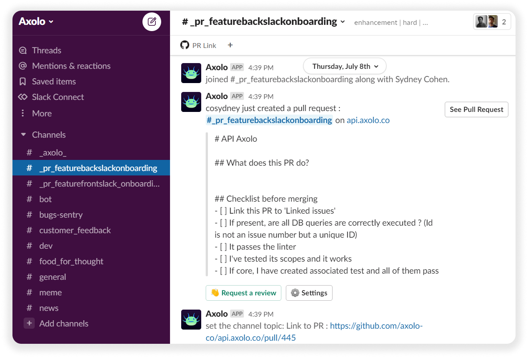Open the news channel

click(91, 308)
